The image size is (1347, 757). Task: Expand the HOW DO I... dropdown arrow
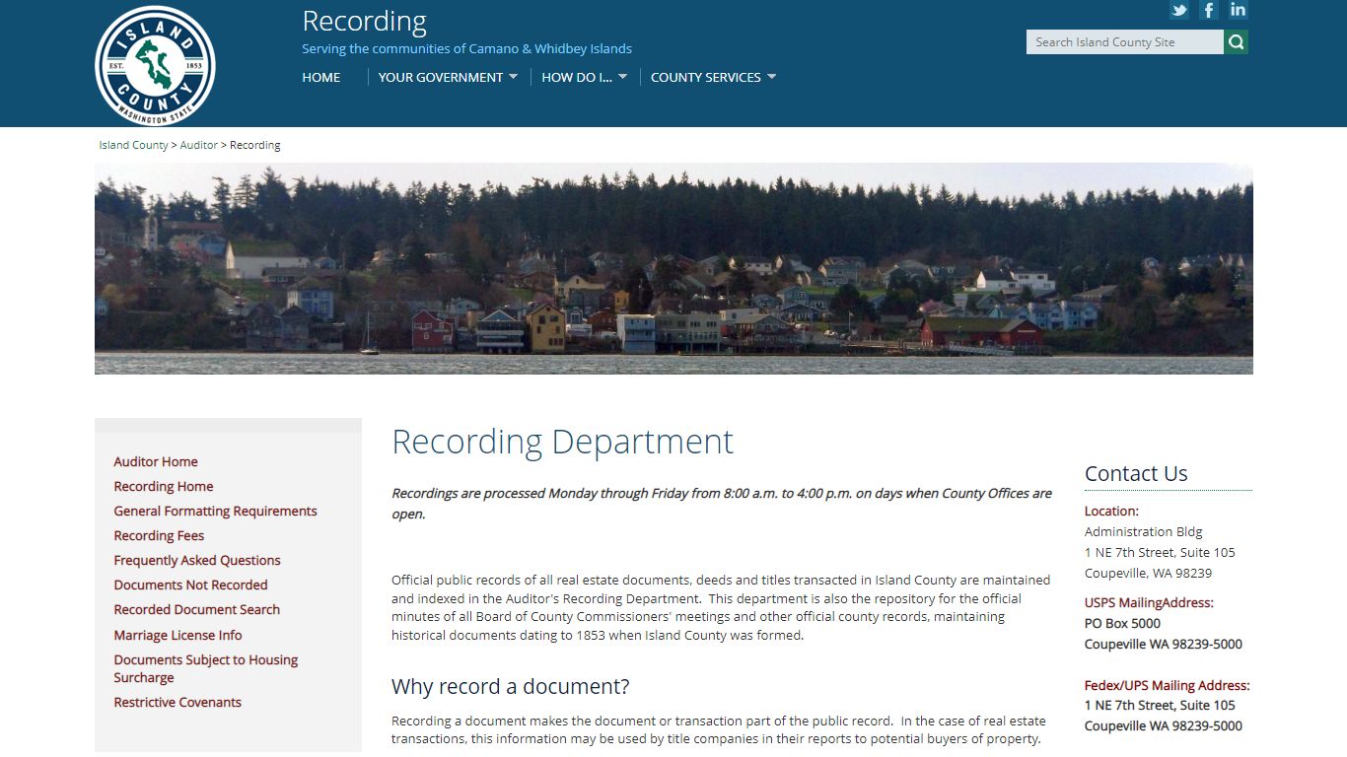pos(623,77)
